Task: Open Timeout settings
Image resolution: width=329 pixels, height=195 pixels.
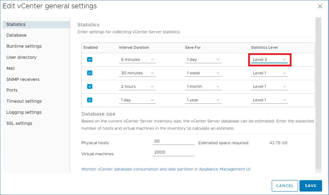Action: [x=24, y=101]
